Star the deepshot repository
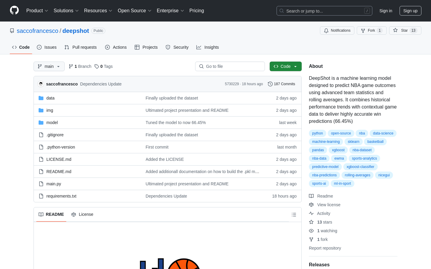The height and width of the screenshot is (269, 431). pyautogui.click(x=405, y=30)
